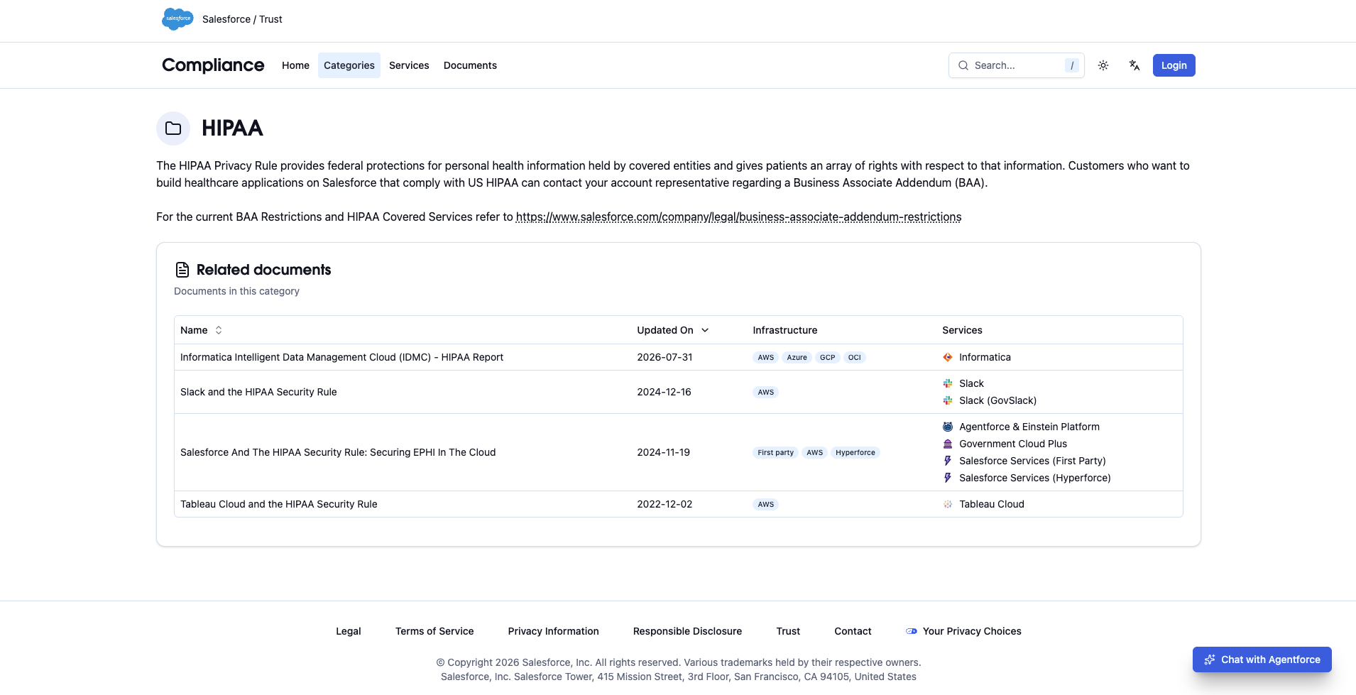Open the Informatica IDMC HIPAA Report document
This screenshot has width=1356, height=695.
coord(341,357)
